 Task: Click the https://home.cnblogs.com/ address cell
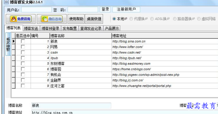click(165, 69)
